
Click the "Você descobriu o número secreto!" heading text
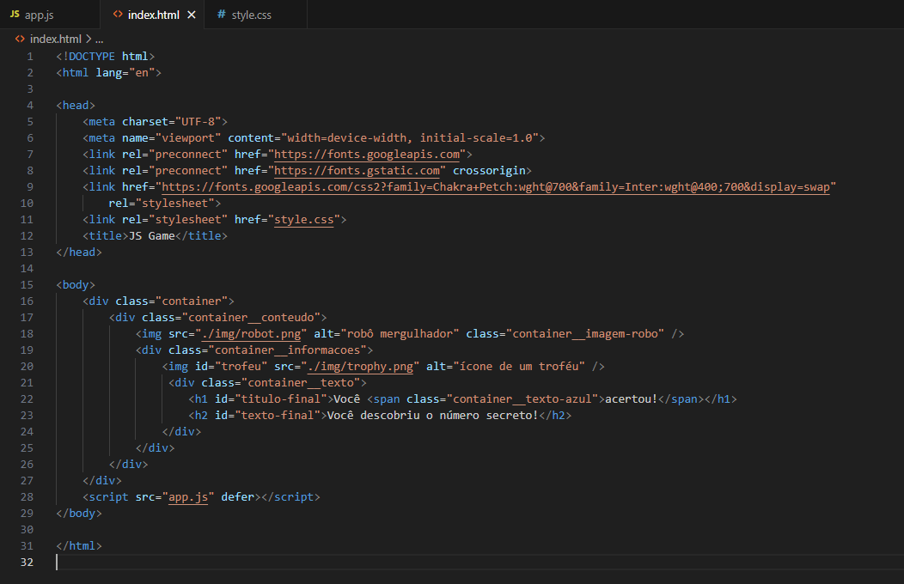coord(432,416)
